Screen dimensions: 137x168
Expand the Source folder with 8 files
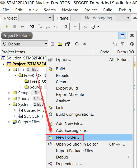click(9, 99)
